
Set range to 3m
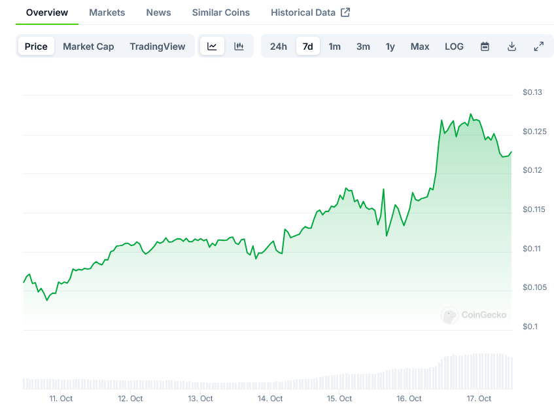click(363, 46)
